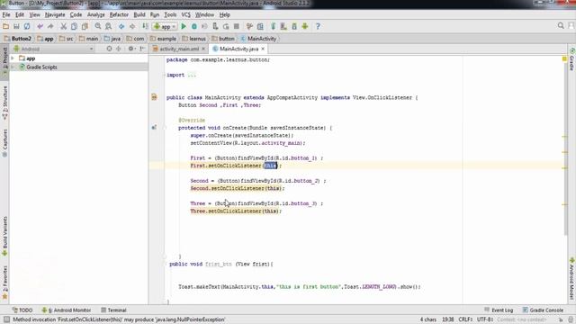Image resolution: width=576 pixels, height=324 pixels.
Task: Click the Cut scissors icon
Action: 64,26
